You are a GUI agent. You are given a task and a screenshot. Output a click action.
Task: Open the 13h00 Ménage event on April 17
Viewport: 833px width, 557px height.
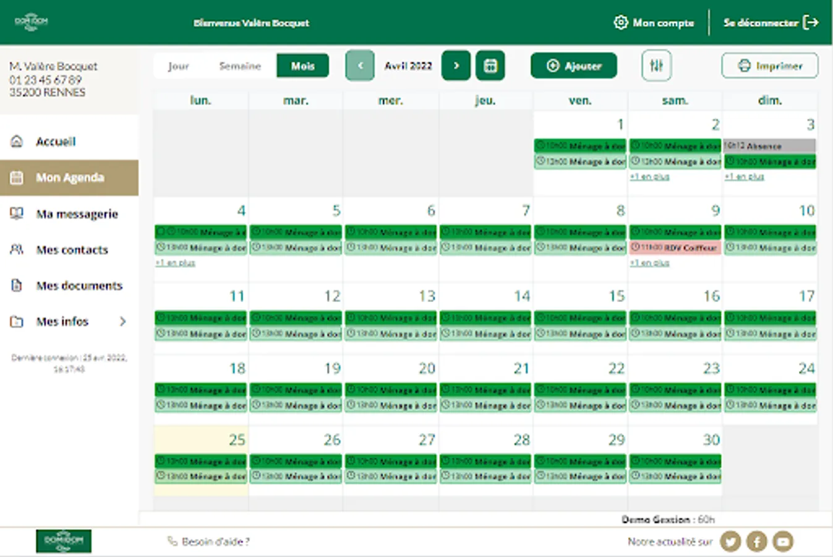coord(770,334)
